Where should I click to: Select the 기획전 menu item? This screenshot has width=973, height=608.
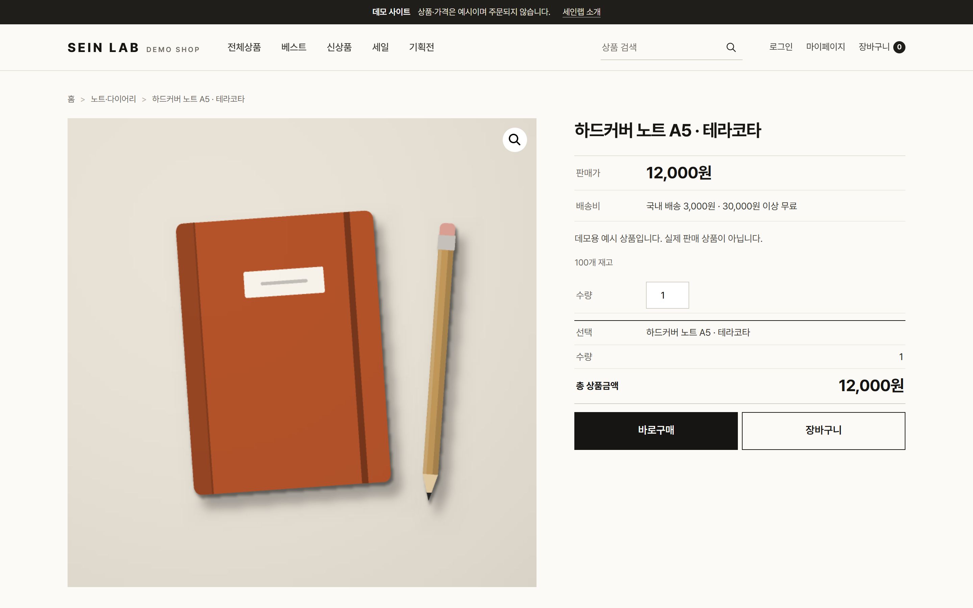coord(421,47)
